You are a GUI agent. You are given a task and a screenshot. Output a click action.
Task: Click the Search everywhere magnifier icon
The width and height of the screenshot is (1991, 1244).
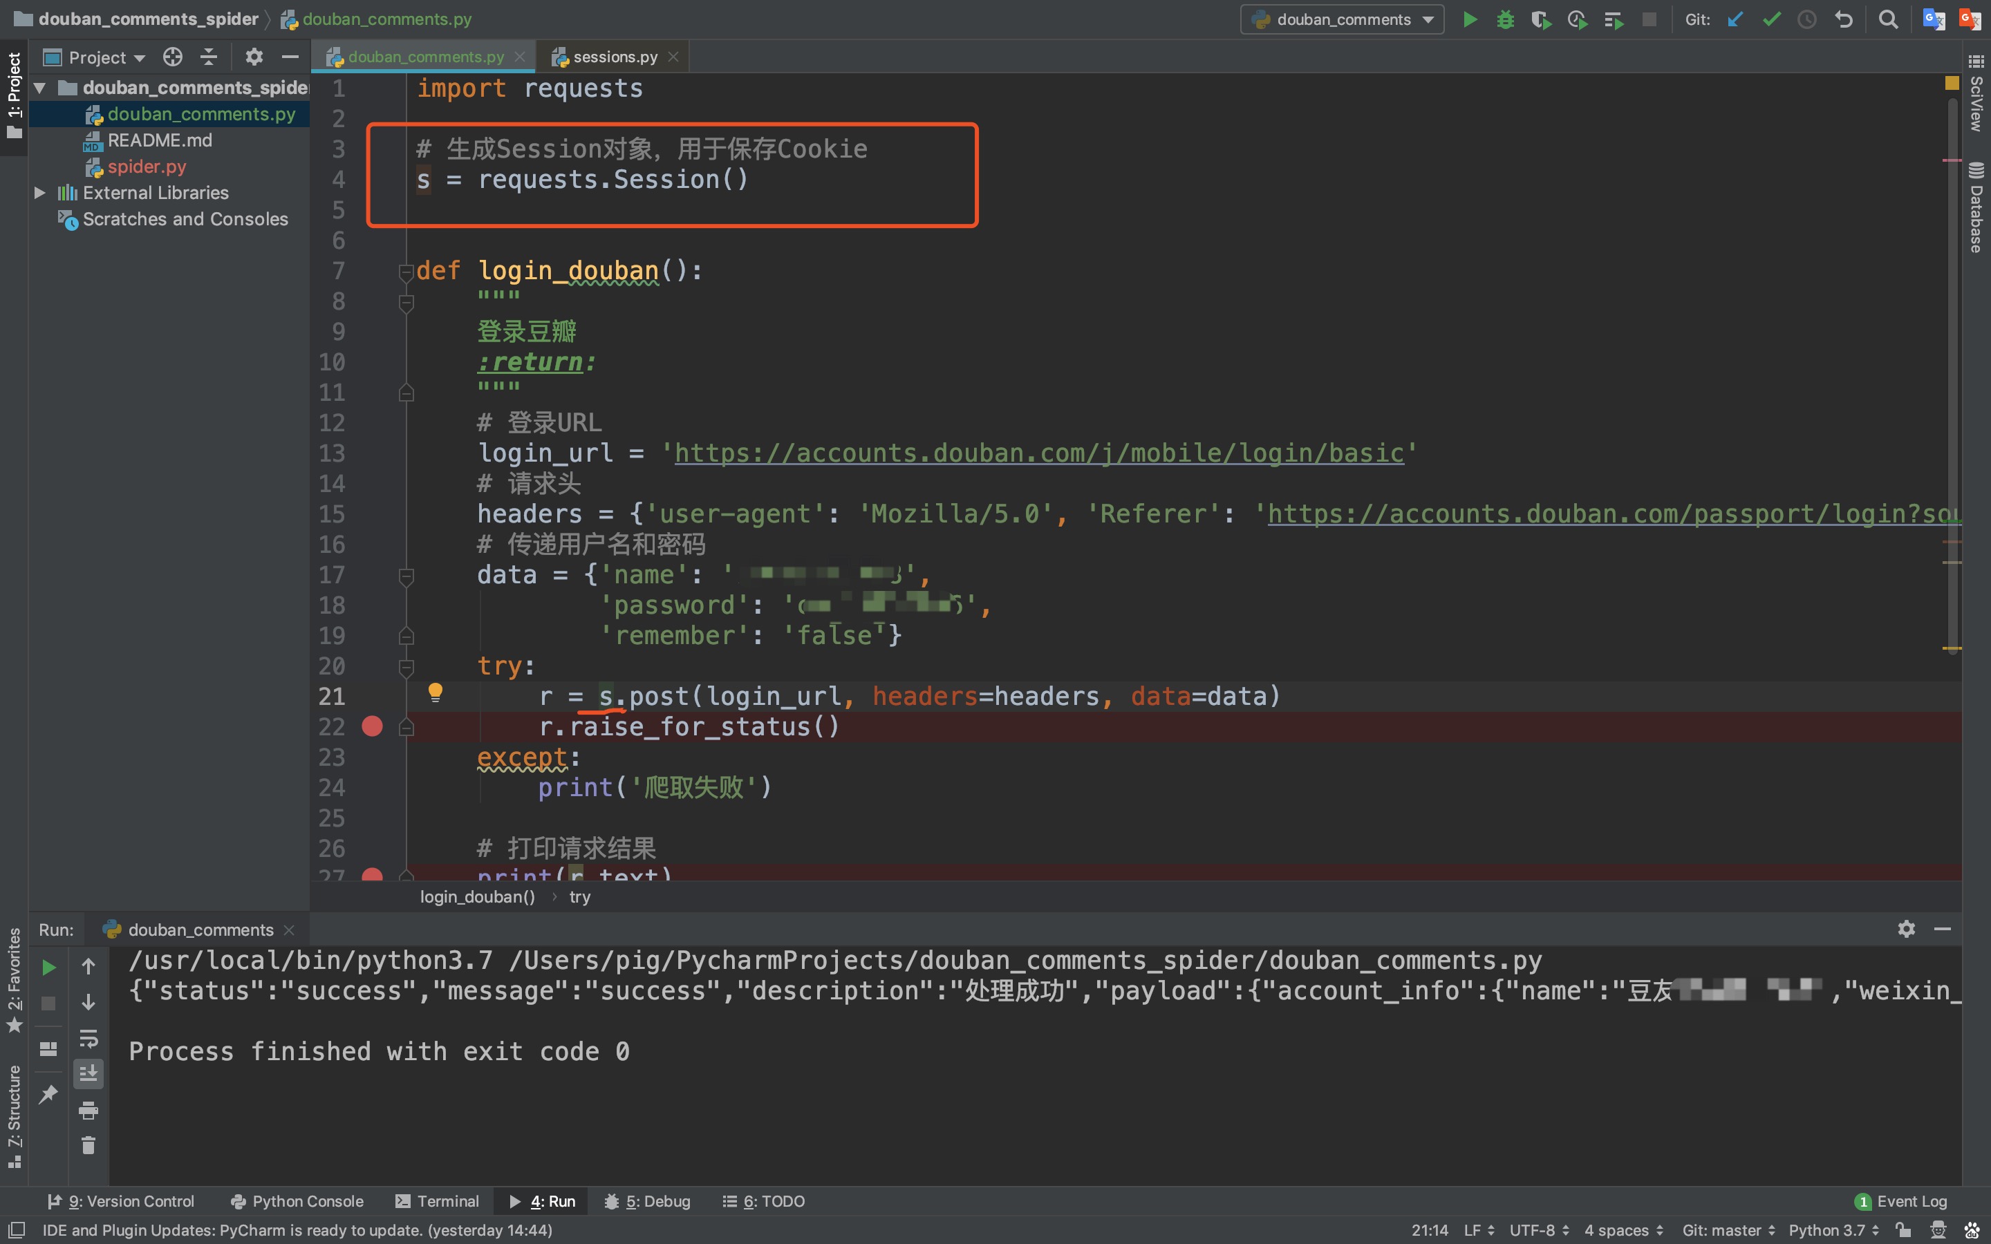point(1888,19)
